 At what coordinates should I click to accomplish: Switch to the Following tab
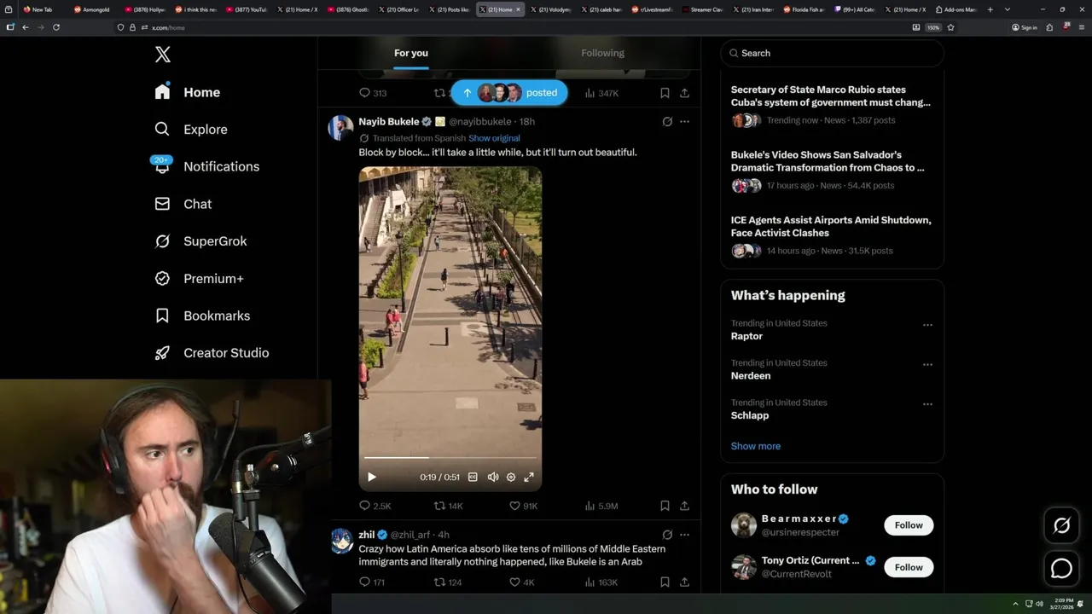pyautogui.click(x=602, y=53)
